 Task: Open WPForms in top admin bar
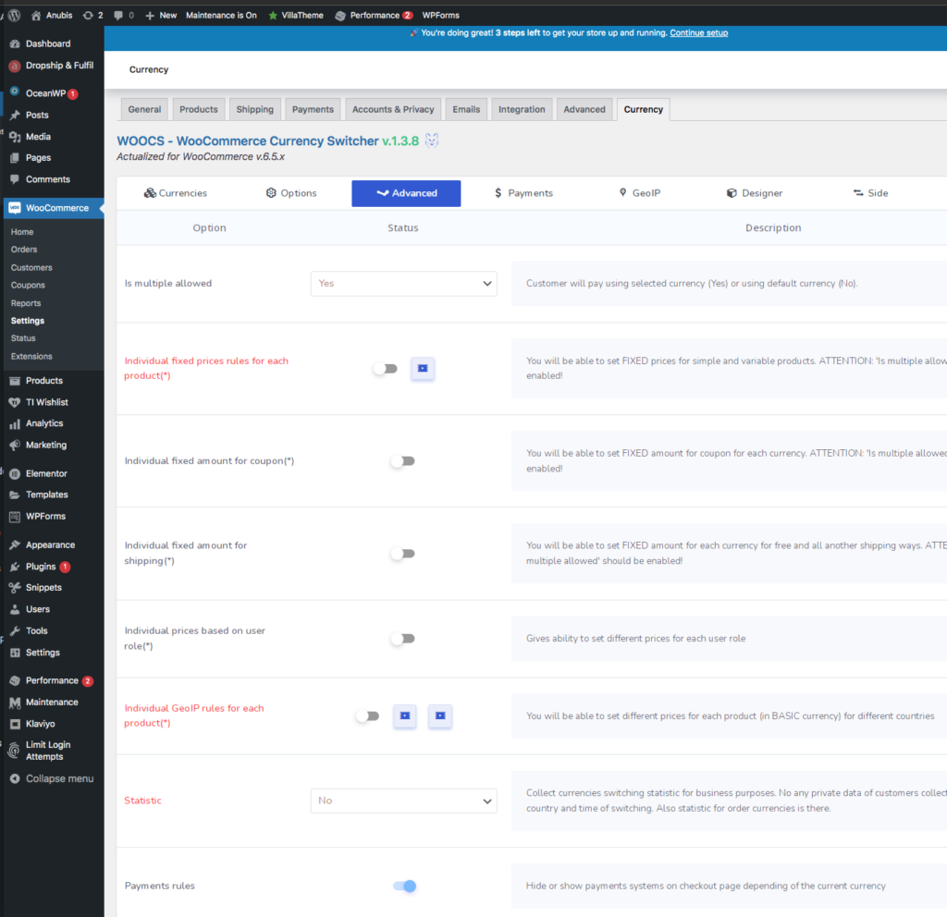click(x=441, y=15)
